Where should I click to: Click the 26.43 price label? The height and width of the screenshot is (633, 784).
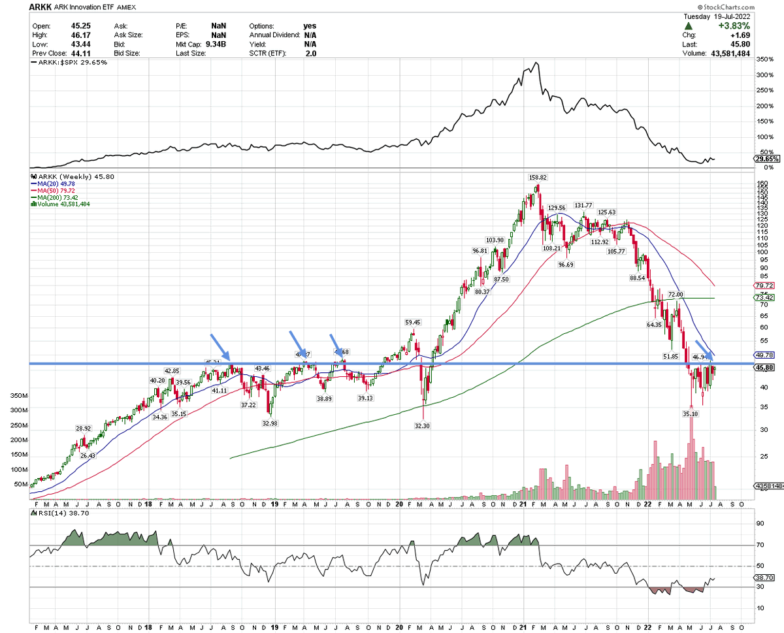86,456
